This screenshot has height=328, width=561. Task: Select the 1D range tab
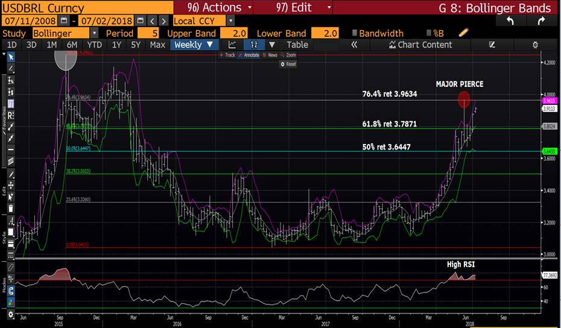pos(12,45)
